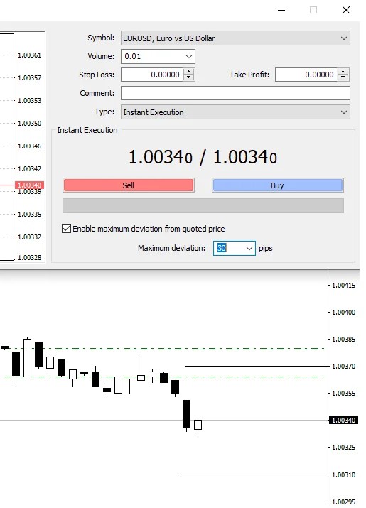Expand the Maximum deviation dropdown arrow
This screenshot has width=366, height=508.
(x=249, y=248)
